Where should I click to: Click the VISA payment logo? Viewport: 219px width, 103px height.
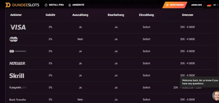(x=18, y=27)
